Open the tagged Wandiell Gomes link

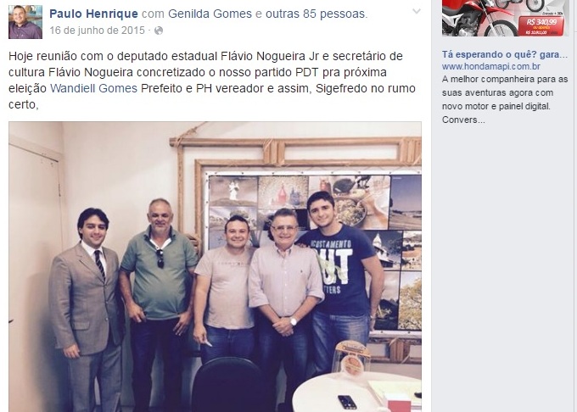click(93, 88)
